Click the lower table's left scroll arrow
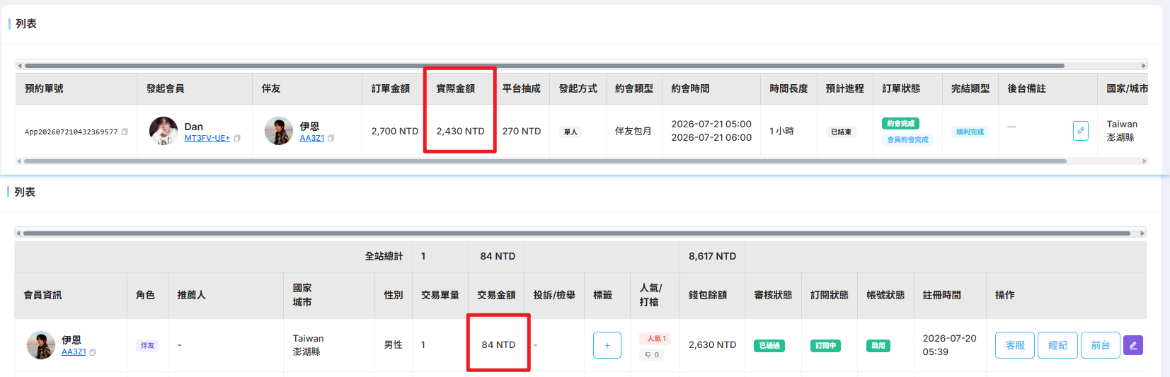Viewport: 1170px width, 377px height. point(18,233)
